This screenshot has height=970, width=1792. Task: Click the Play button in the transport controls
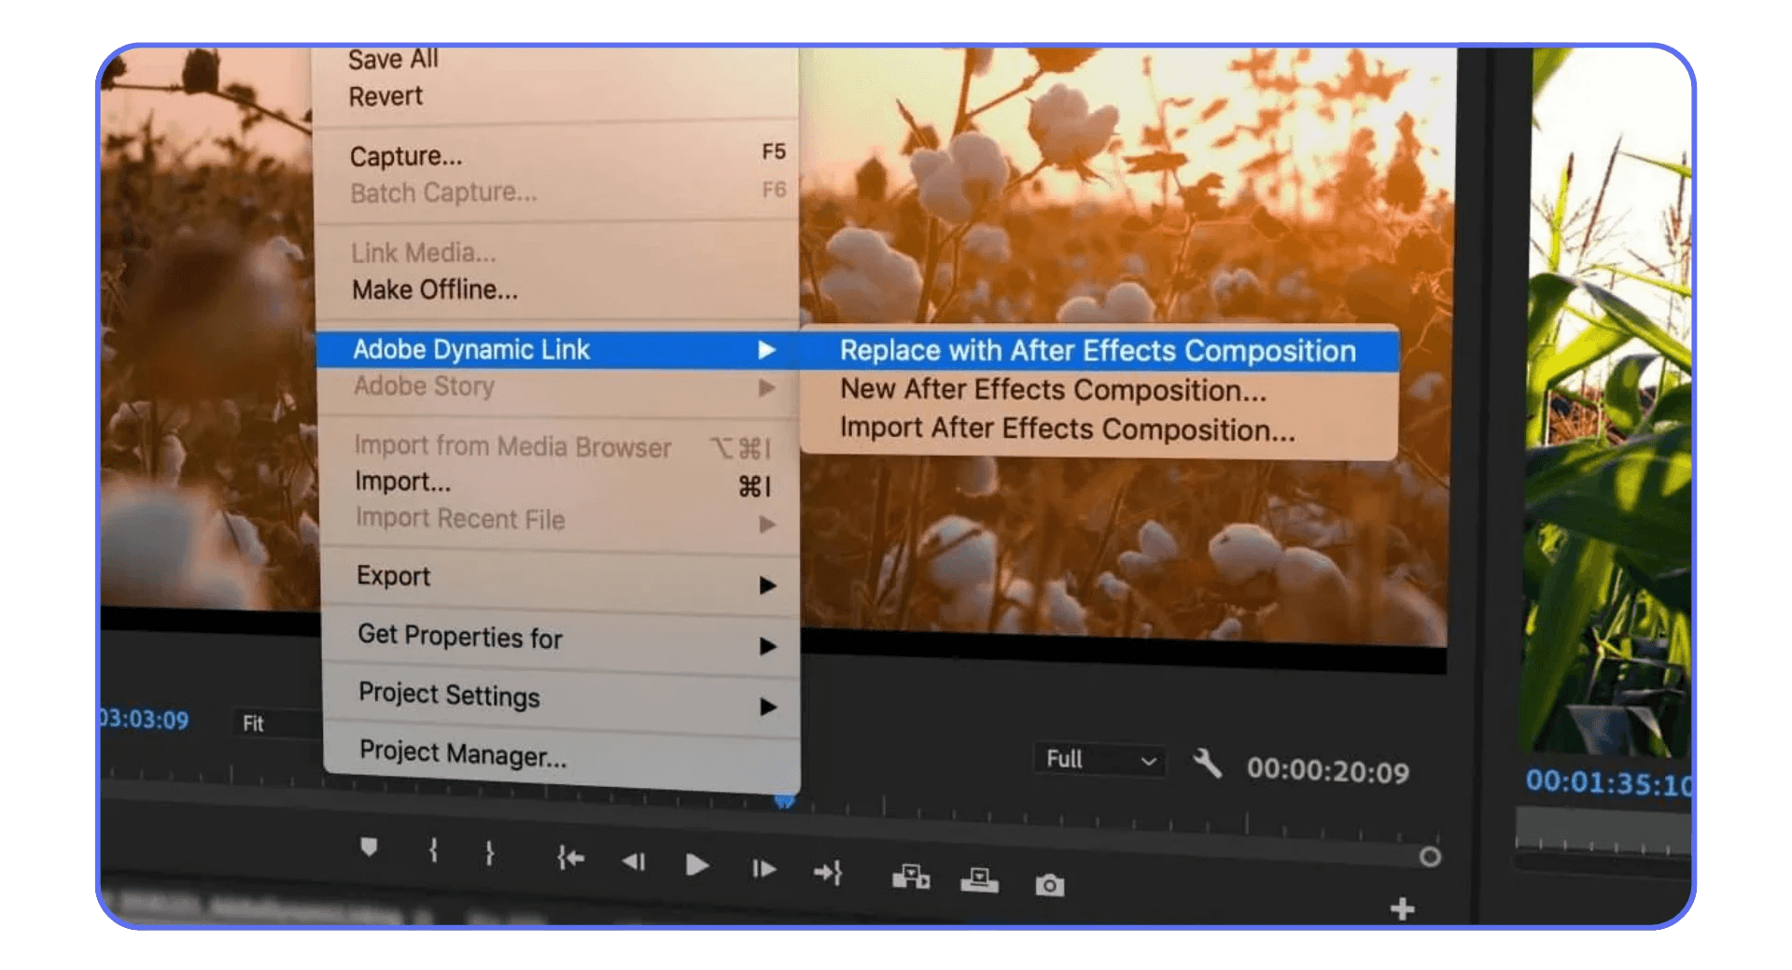(x=696, y=864)
